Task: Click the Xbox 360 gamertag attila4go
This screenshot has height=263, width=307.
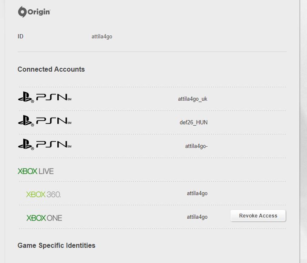Action: click(x=197, y=193)
